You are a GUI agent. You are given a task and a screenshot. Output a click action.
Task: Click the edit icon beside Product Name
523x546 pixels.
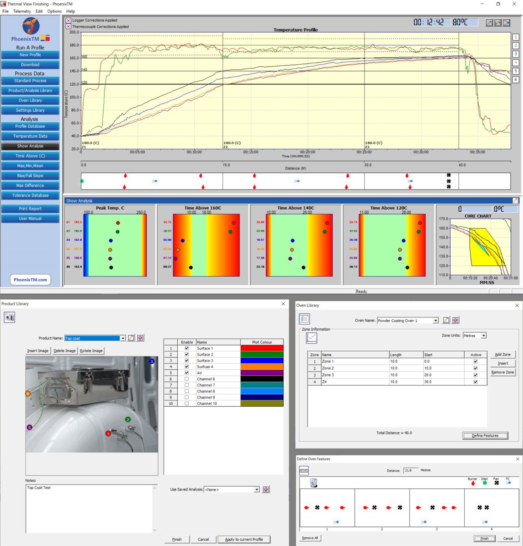(131, 338)
